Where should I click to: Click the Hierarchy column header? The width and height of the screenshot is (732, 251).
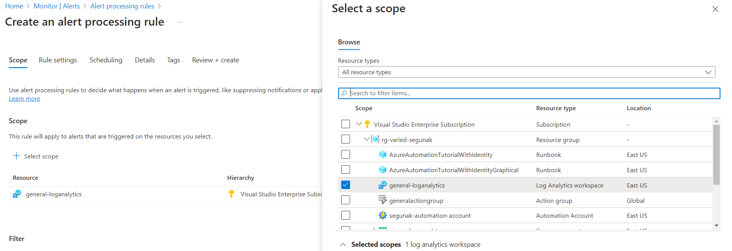tap(241, 178)
